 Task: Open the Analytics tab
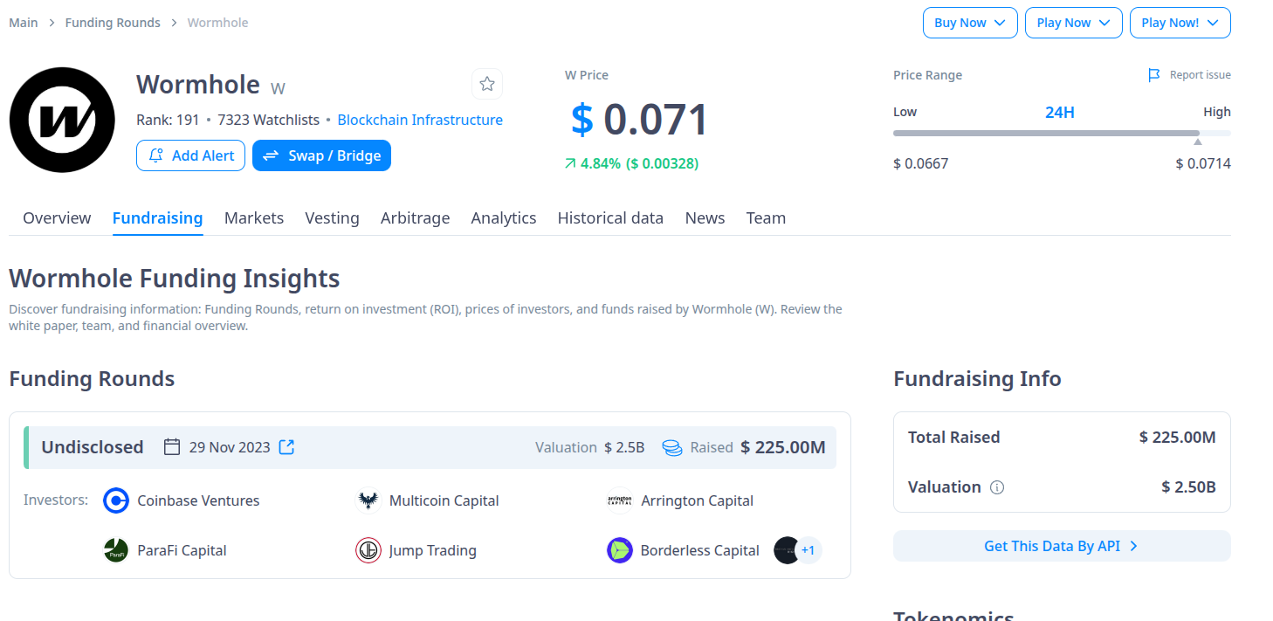coord(504,218)
